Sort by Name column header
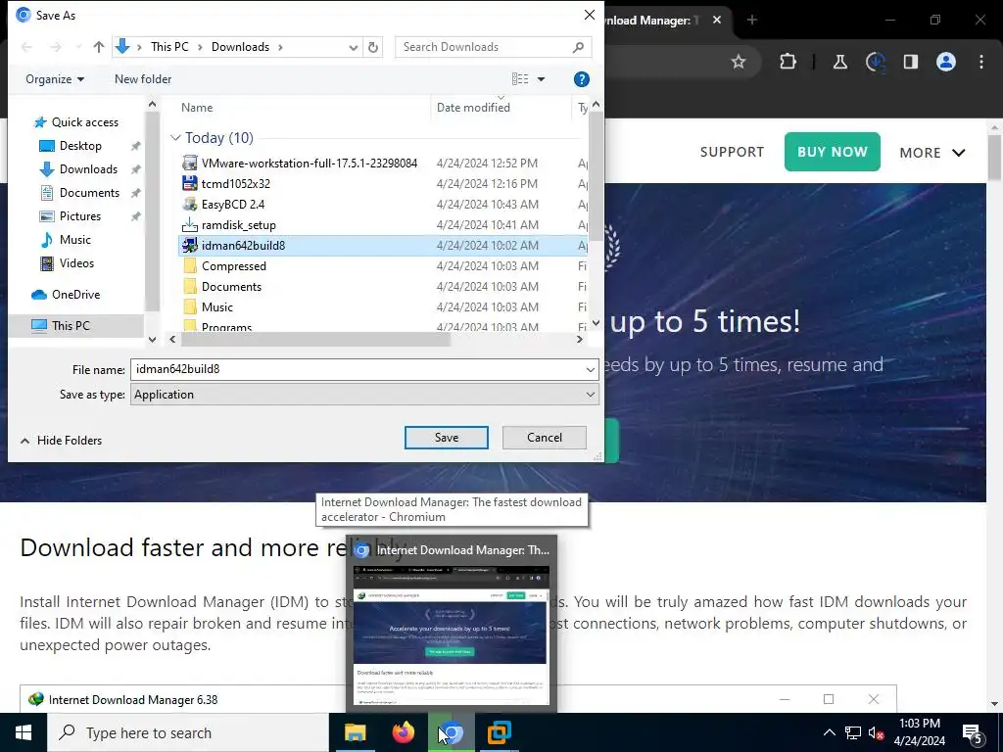The image size is (1003, 752). coord(197,108)
